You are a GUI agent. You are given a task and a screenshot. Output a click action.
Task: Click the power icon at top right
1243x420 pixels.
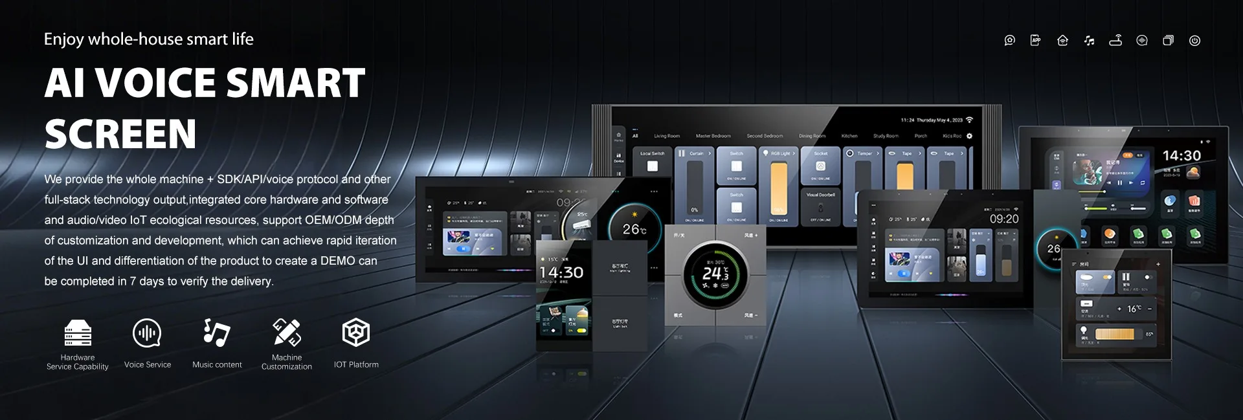click(x=1194, y=40)
